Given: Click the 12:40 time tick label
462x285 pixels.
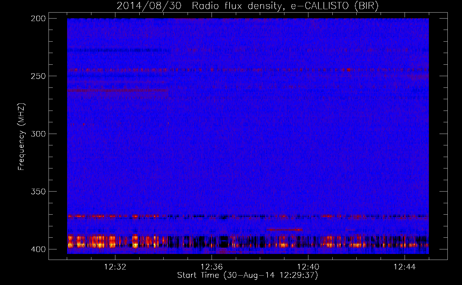Looking at the screenshot, I should point(308,267).
